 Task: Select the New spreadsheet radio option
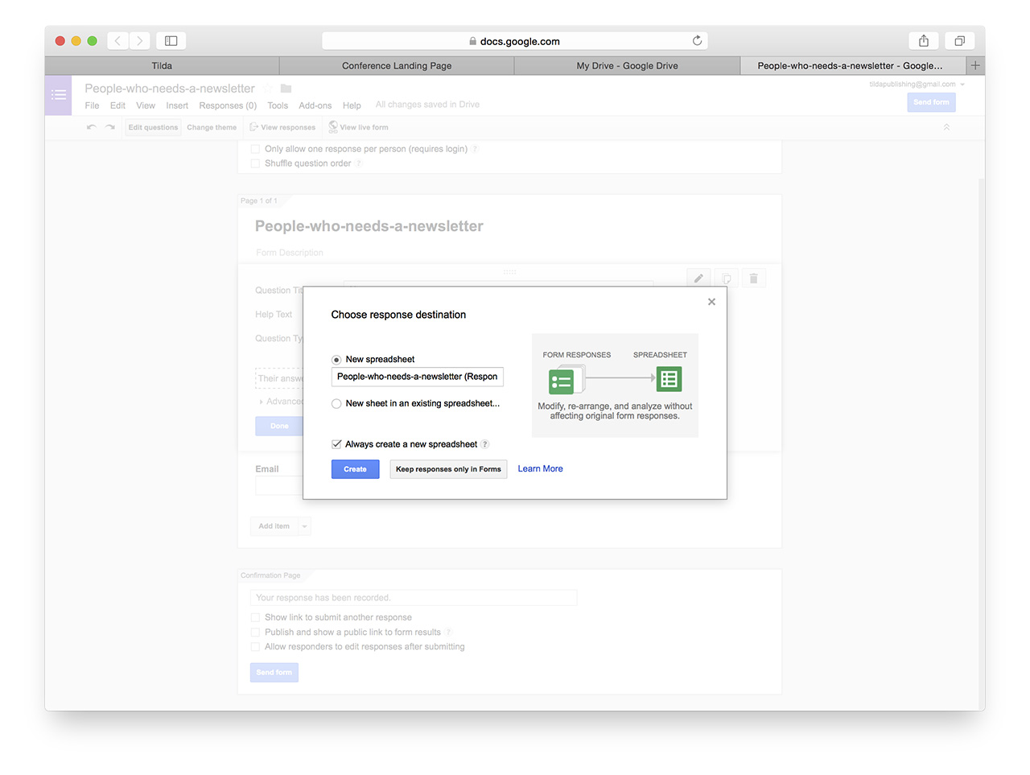pos(336,360)
